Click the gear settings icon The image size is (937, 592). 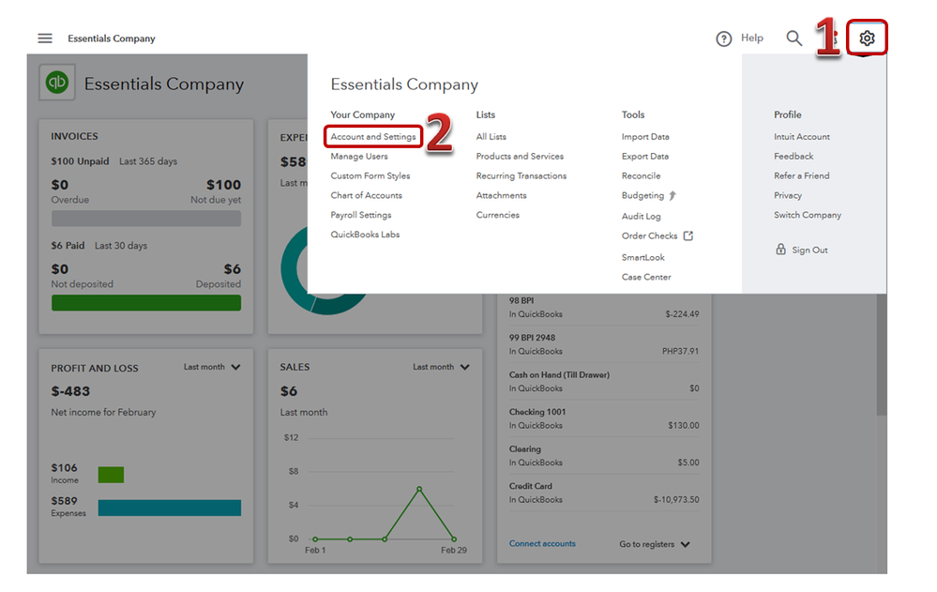coord(867,38)
